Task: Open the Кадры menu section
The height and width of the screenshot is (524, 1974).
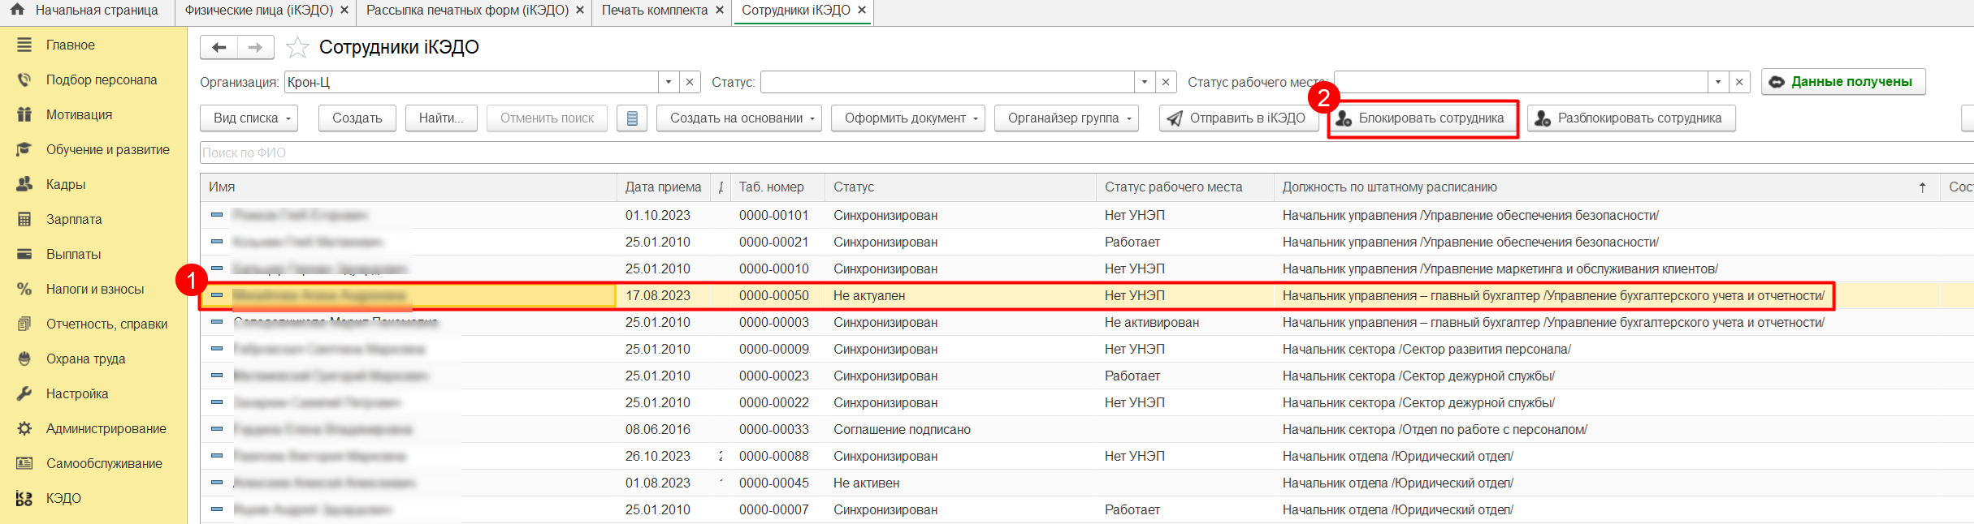Action: [x=66, y=184]
